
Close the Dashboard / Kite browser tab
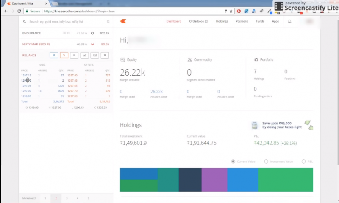coord(46,3)
